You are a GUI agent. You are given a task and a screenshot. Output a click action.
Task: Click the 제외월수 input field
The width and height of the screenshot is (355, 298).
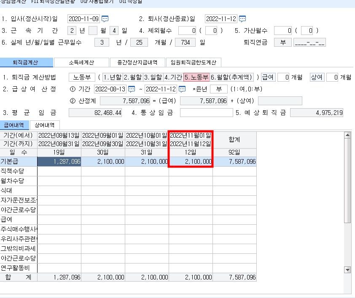[188, 31]
